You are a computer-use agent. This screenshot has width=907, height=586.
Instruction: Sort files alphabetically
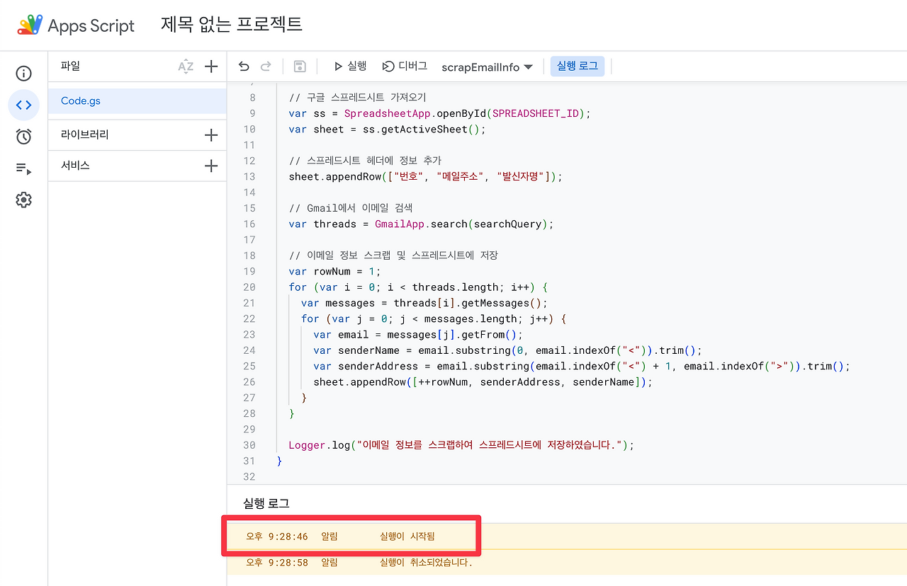pos(186,66)
